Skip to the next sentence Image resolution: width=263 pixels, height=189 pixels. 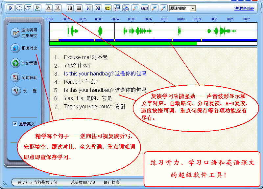[98, 8]
